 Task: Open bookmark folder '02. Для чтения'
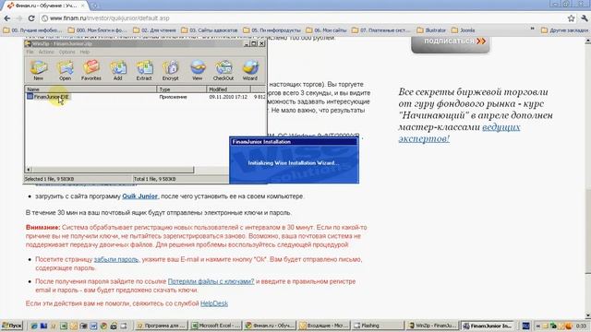click(154, 30)
